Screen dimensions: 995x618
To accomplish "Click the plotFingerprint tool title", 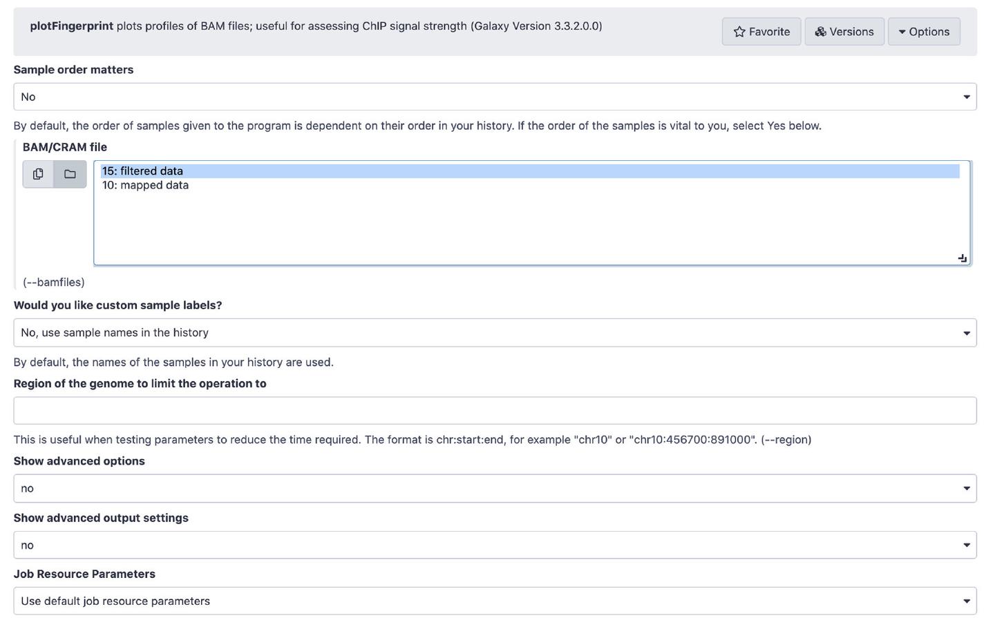I will pyautogui.click(x=71, y=26).
